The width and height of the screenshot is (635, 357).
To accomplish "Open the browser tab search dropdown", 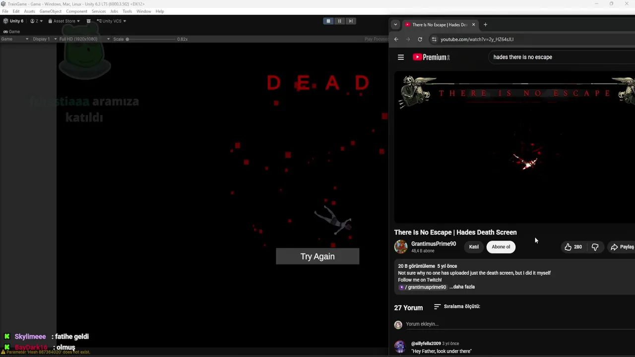I will point(395,24).
